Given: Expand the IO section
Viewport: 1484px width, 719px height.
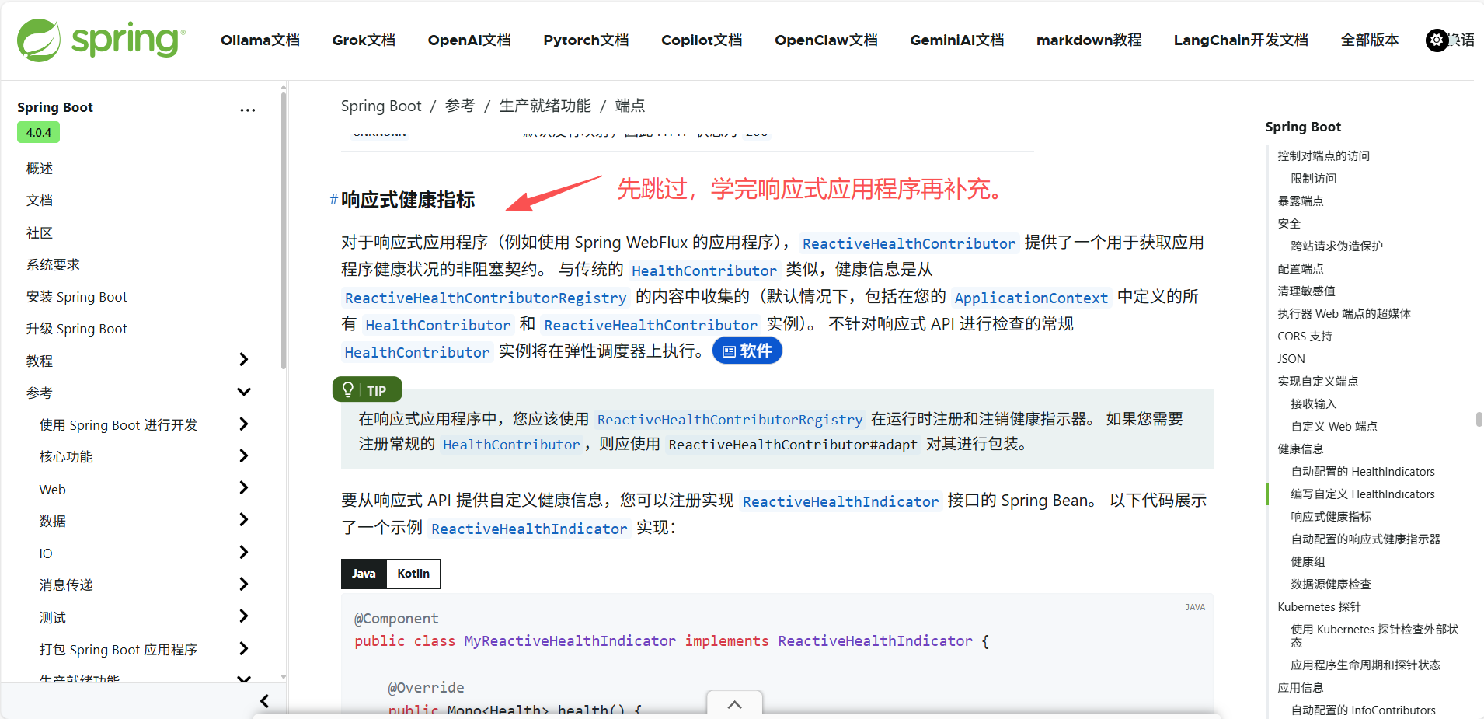Looking at the screenshot, I should (x=244, y=552).
